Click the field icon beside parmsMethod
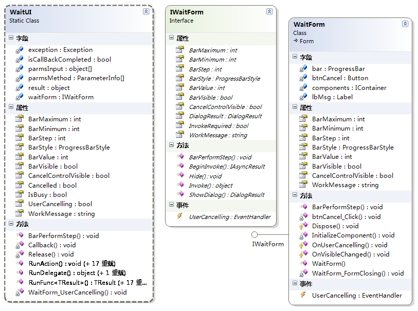418x311 pixels. click(20, 78)
